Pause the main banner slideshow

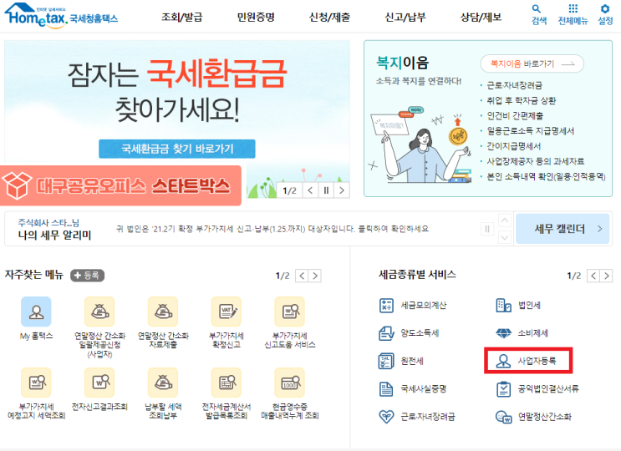tap(326, 190)
